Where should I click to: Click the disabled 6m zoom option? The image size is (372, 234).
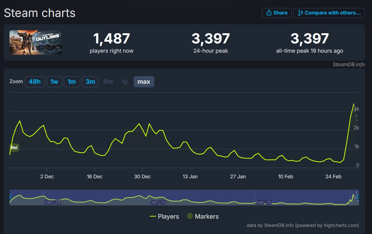pyautogui.click(x=108, y=82)
